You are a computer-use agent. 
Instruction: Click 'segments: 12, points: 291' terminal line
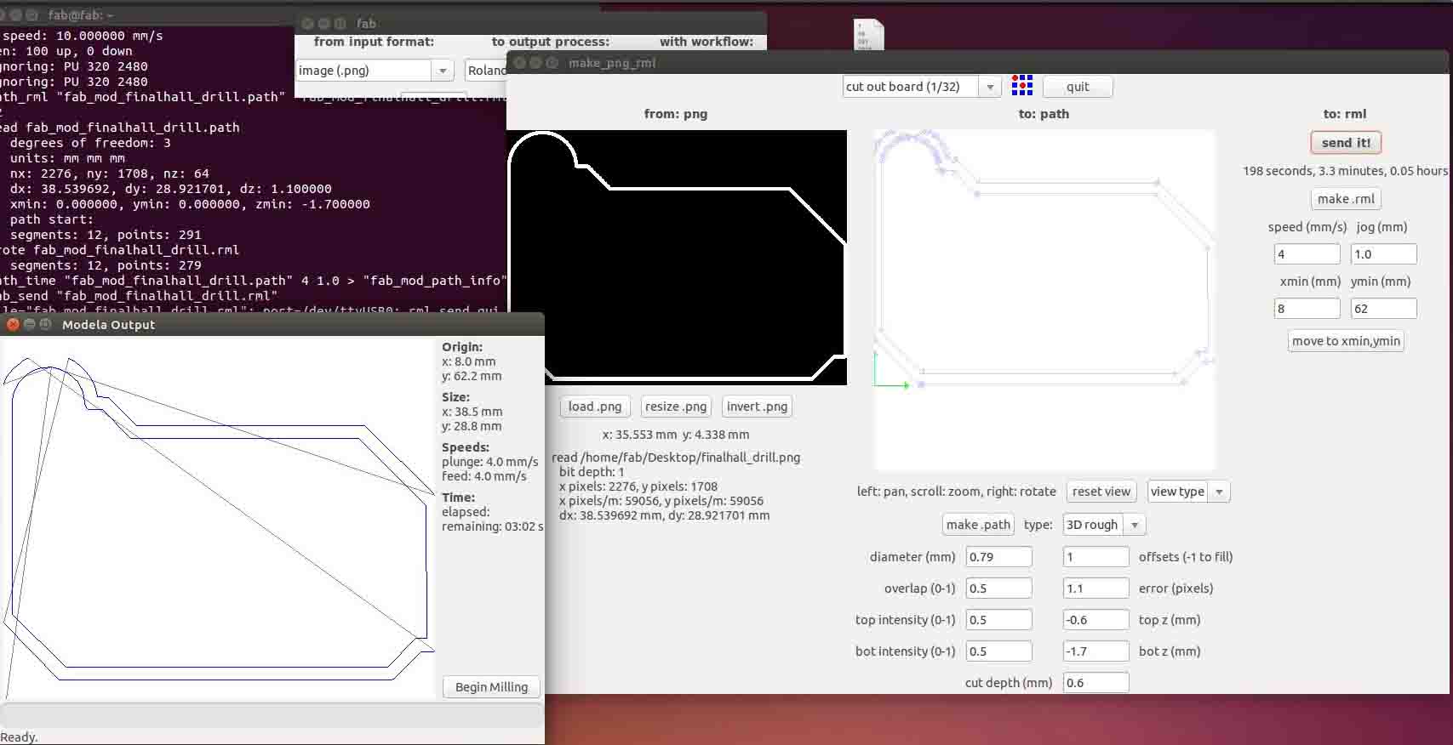pyautogui.click(x=106, y=235)
